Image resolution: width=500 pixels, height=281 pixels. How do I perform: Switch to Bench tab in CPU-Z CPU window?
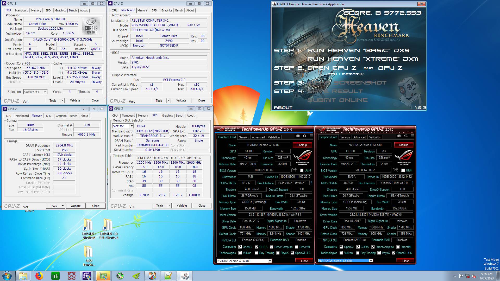coord(73,10)
